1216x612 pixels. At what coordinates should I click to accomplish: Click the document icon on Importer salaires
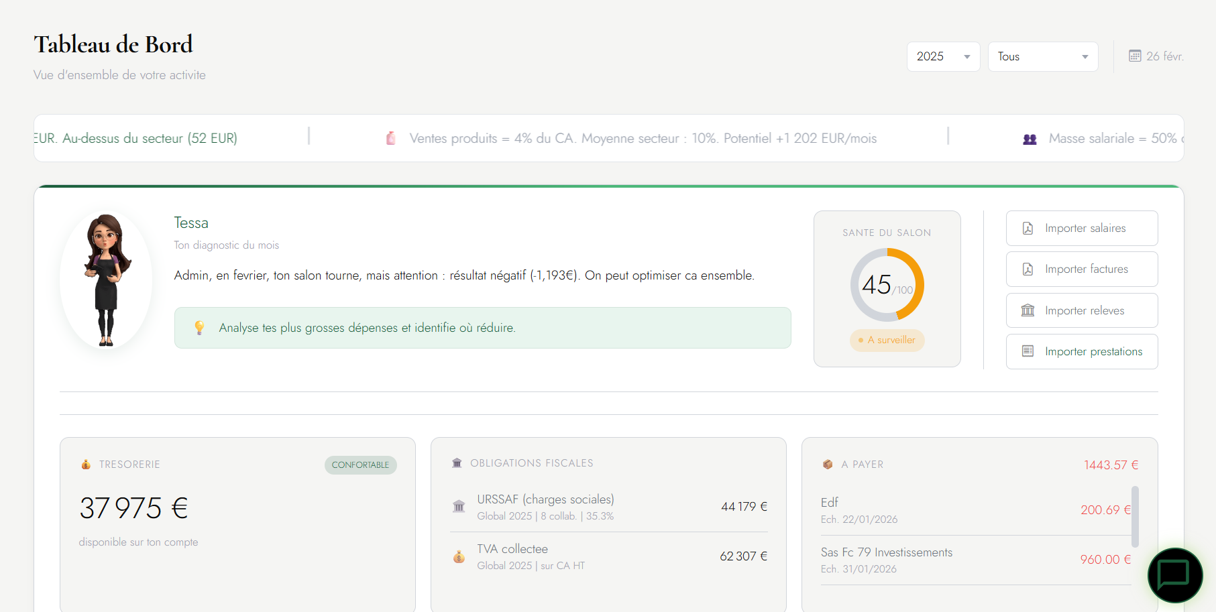pyautogui.click(x=1028, y=228)
